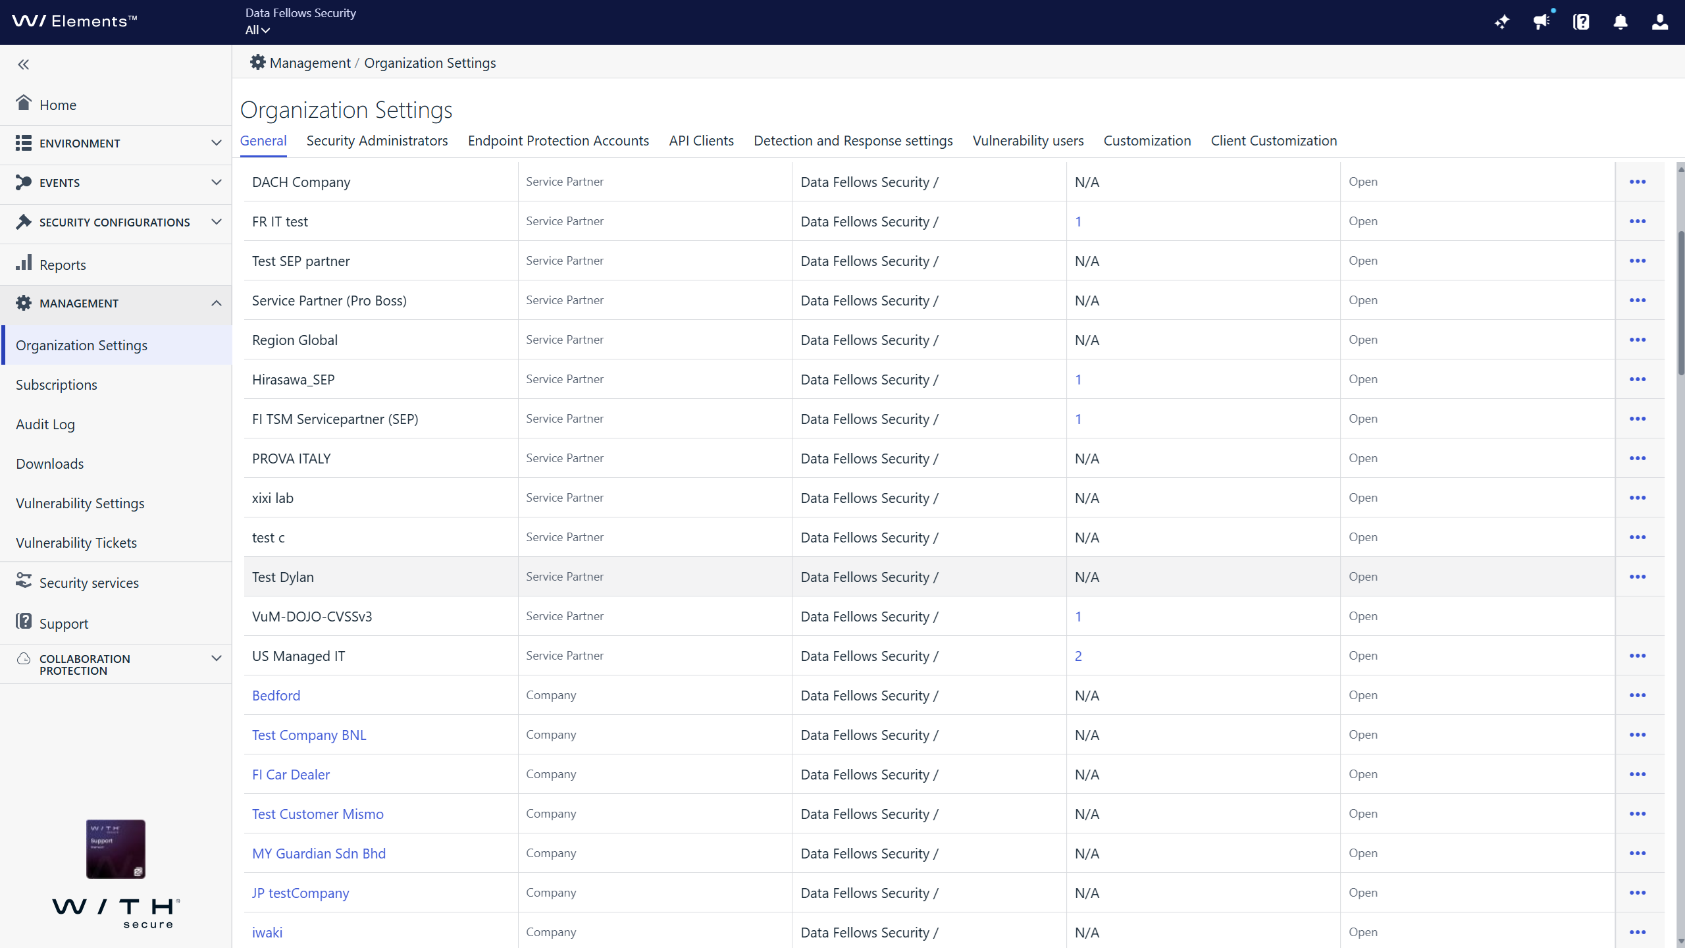Viewport: 1685px width, 948px height.
Task: Open notifications bell icon
Action: pos(1620,22)
